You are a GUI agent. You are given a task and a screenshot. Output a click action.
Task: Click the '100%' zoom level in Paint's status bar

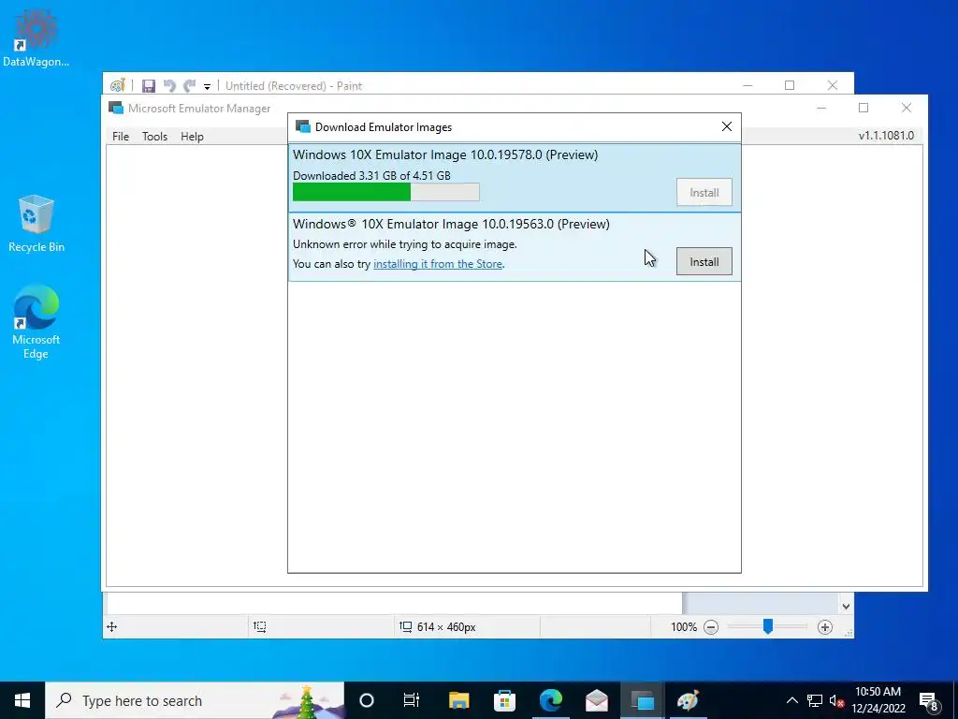pyautogui.click(x=684, y=627)
